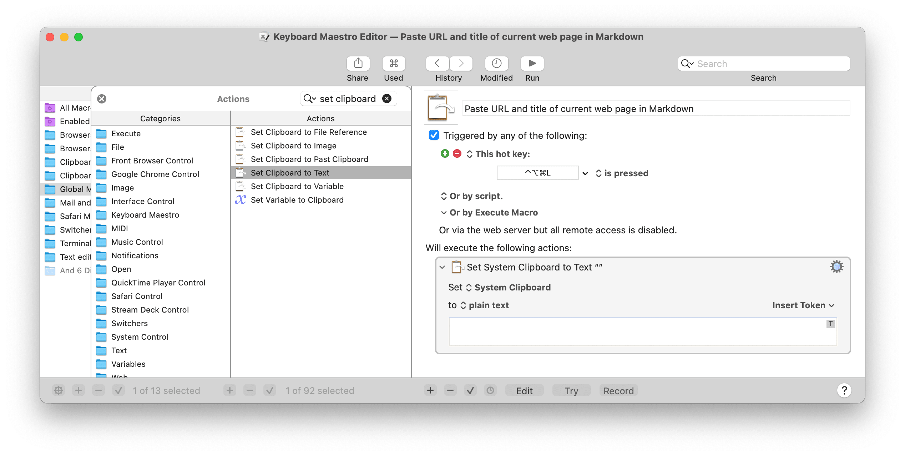Delete the selected macro group with minus
The image size is (905, 456).
pos(98,390)
